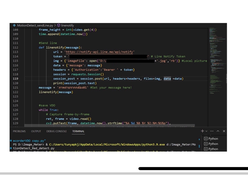Open the terminal launch profile dropdown

tap(206, 131)
